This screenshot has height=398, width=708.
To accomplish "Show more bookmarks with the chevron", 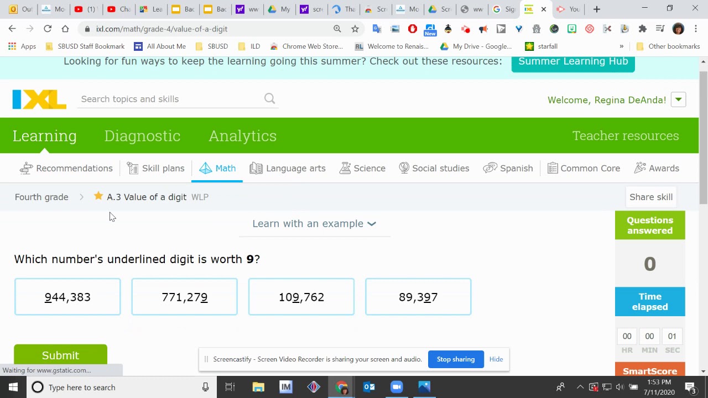I will [x=622, y=46].
